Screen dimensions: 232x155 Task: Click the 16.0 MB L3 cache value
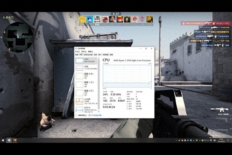coord(139,109)
